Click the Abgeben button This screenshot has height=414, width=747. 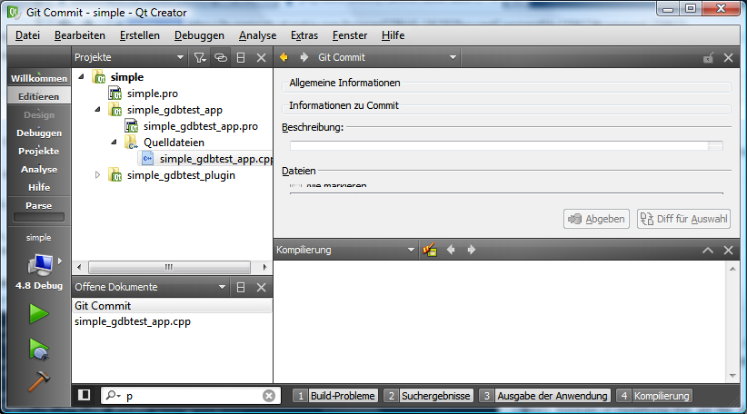[x=596, y=219]
